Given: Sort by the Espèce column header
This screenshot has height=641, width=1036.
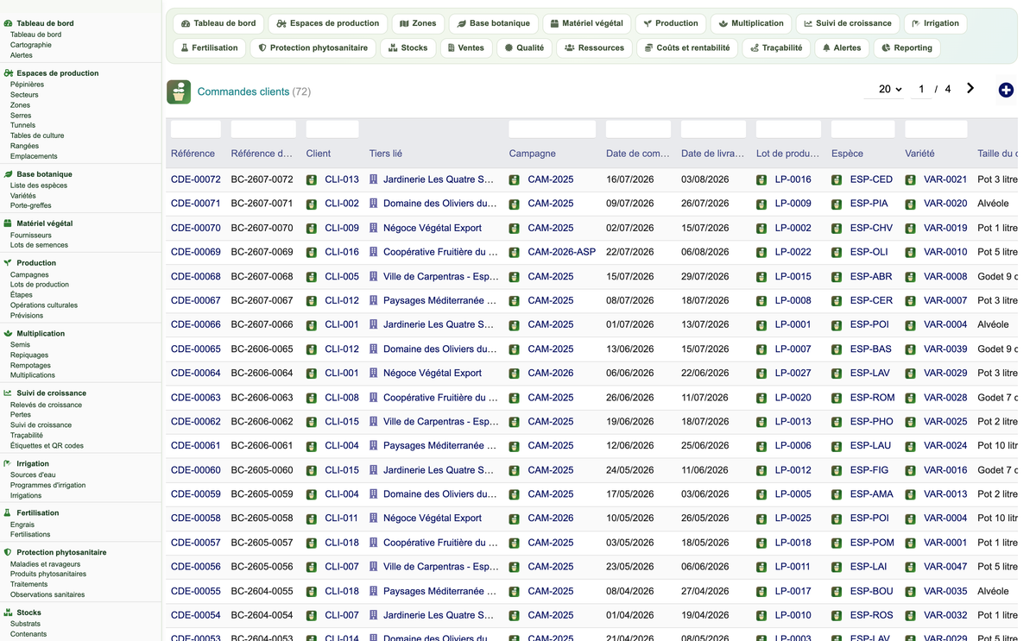Looking at the screenshot, I should pos(847,154).
